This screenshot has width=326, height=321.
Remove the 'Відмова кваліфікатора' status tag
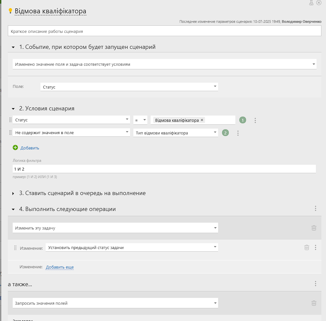click(202, 120)
